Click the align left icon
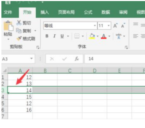Screen dimensions: 145x128 click(x=135, y=36)
